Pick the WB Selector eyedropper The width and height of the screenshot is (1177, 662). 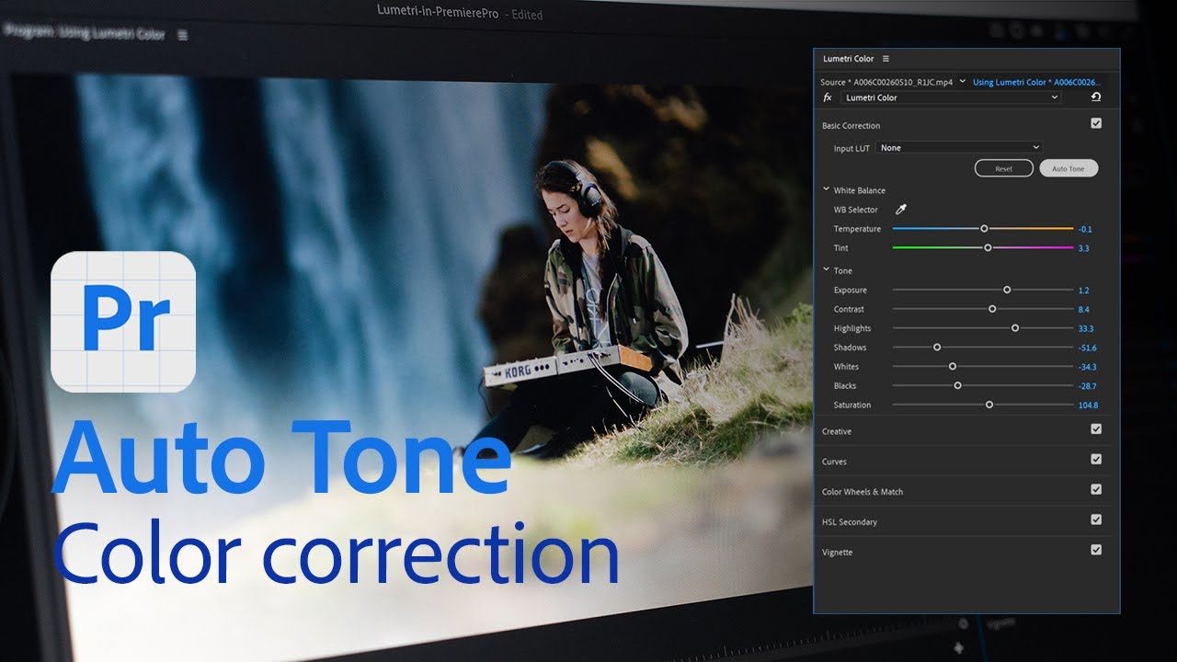pos(901,210)
